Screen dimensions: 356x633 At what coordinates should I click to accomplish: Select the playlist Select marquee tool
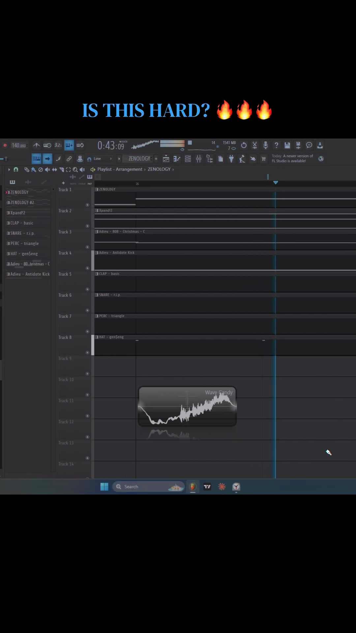coord(68,169)
